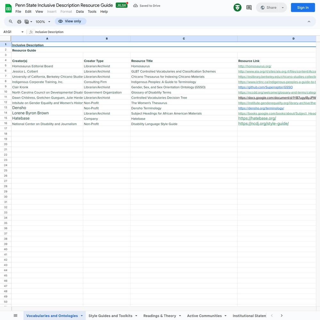Click the Saved to Drive cloud icon
This screenshot has height=320, width=320.
tap(135, 6)
